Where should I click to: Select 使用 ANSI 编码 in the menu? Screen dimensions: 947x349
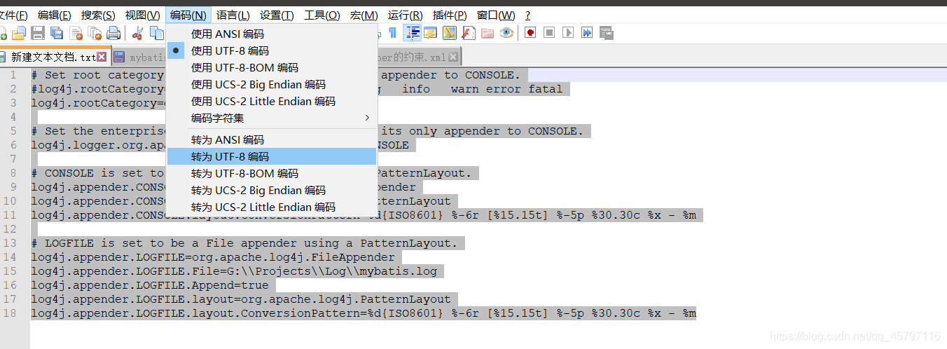tap(272, 34)
